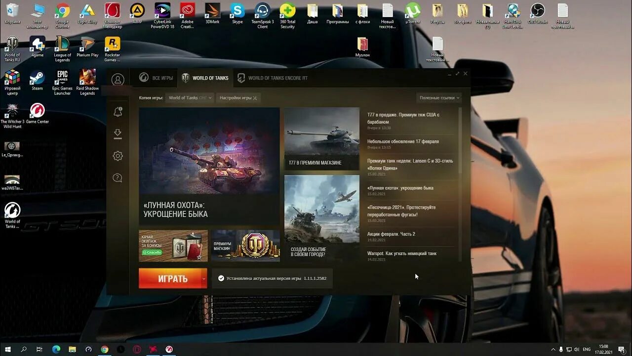Open the dropdown arrow beside ИГРАТЬ button
Image resolution: width=632 pixels, height=356 pixels.
point(204,279)
